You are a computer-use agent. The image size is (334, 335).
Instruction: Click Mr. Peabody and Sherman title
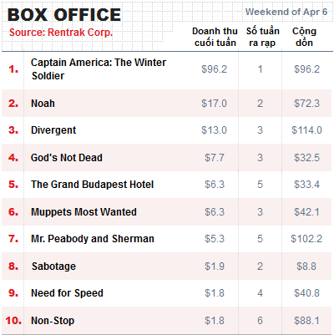tap(93, 239)
